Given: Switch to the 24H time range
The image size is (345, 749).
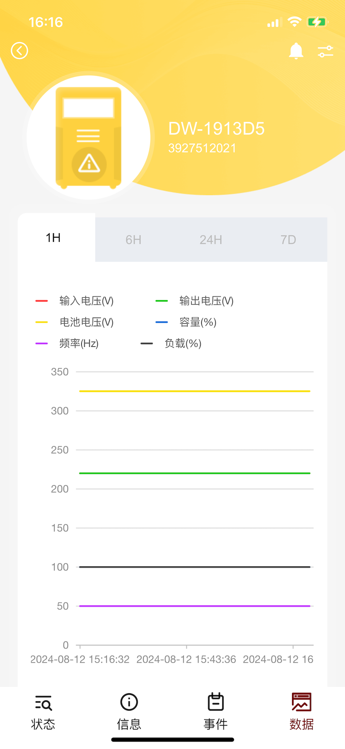Looking at the screenshot, I should 211,240.
